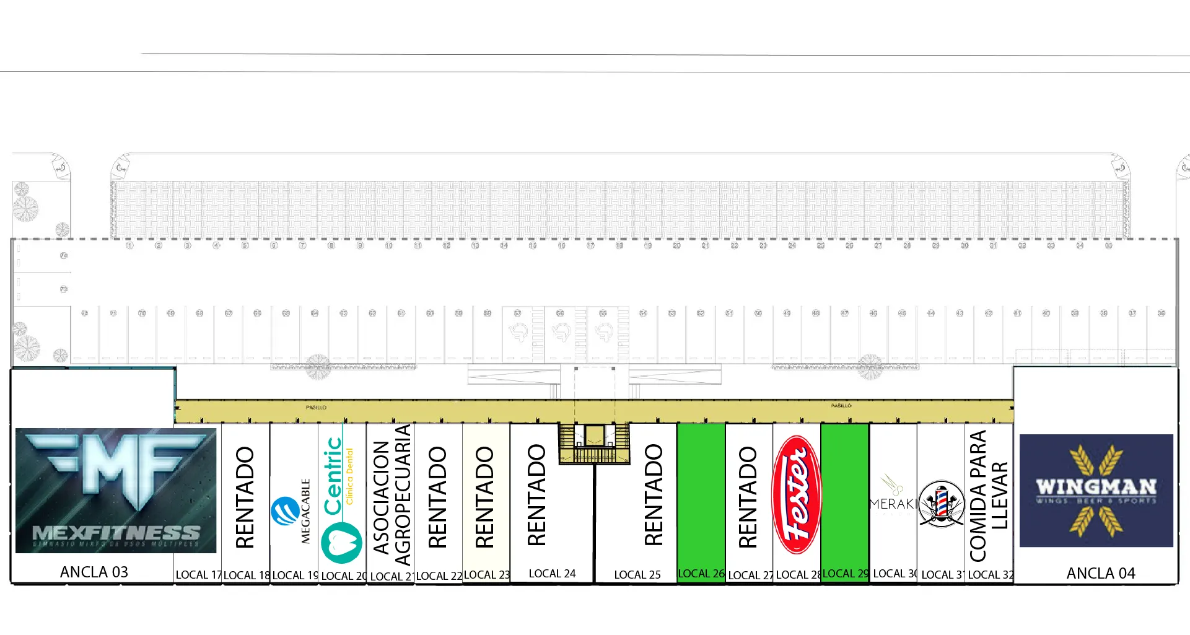The height and width of the screenshot is (635, 1190).
Task: Select the LOCAL 20 label
Action: tap(344, 576)
